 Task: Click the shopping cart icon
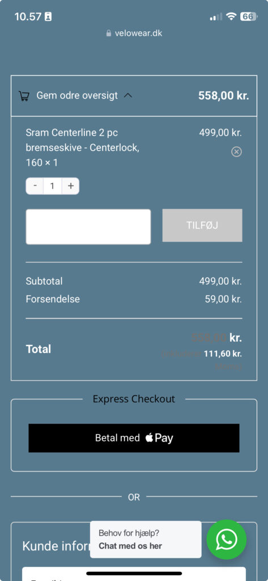pyautogui.click(x=24, y=96)
